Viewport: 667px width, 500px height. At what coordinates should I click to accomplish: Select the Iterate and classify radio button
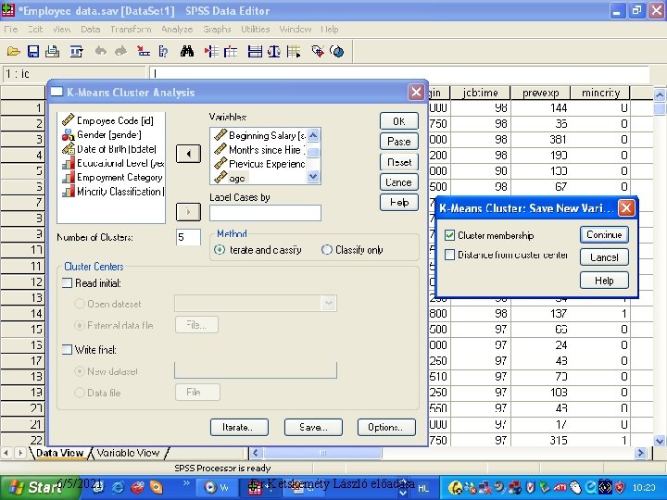pyautogui.click(x=220, y=250)
